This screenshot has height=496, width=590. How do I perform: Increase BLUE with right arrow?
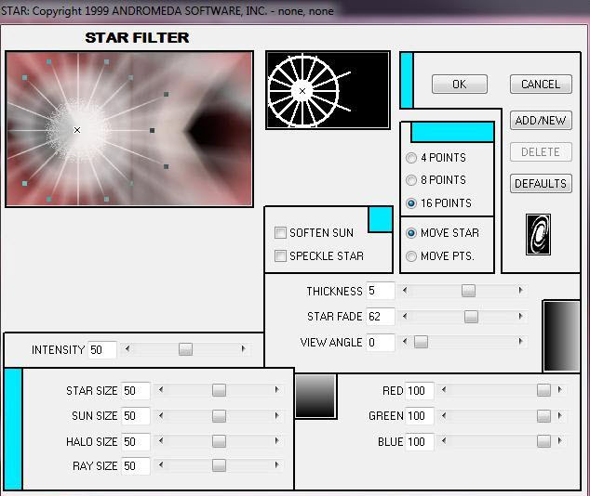(560, 440)
